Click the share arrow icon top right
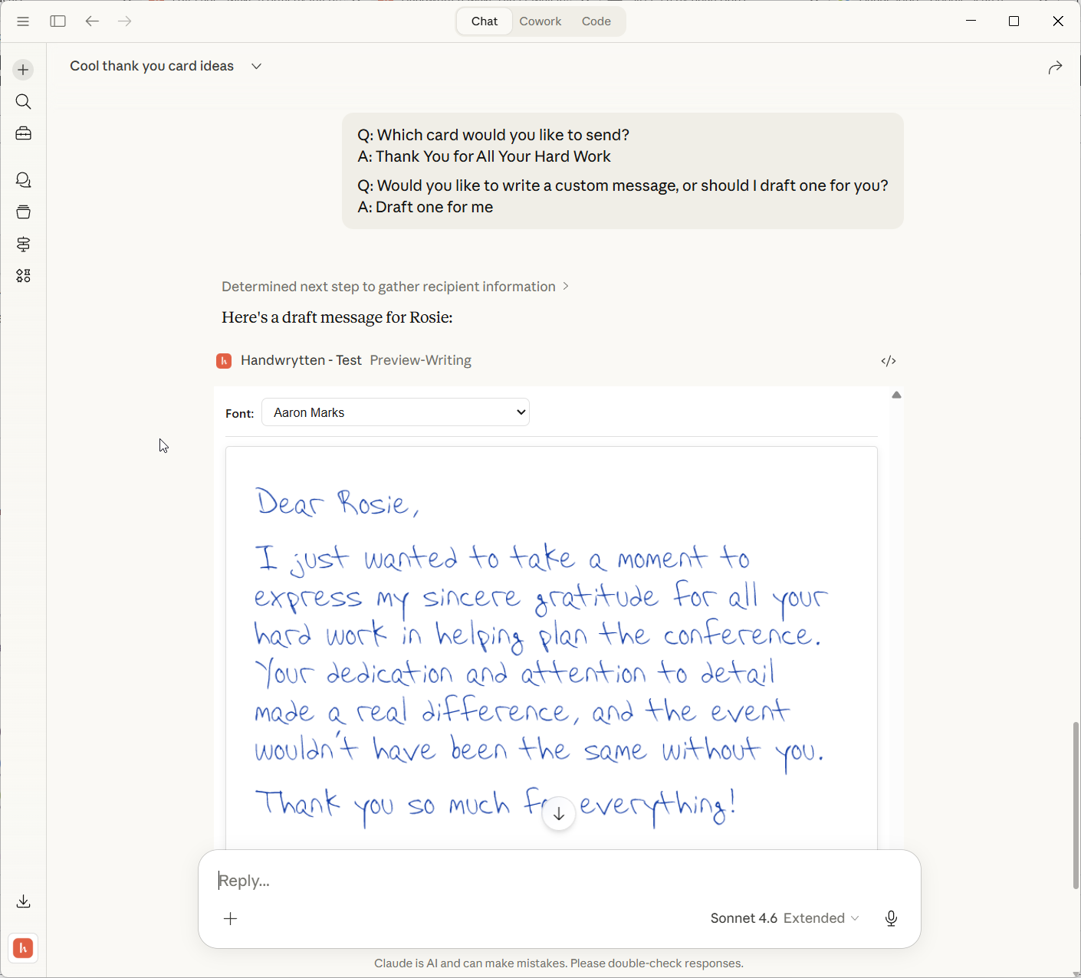The width and height of the screenshot is (1081, 978). [x=1055, y=67]
